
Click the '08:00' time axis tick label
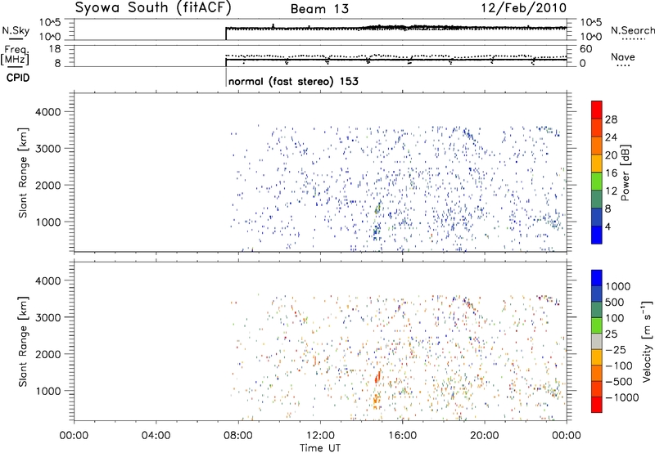coord(238,436)
